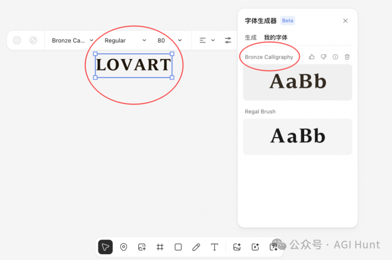Open the text fill color swatch
Viewport: 392px width, 260px height.
(17, 40)
